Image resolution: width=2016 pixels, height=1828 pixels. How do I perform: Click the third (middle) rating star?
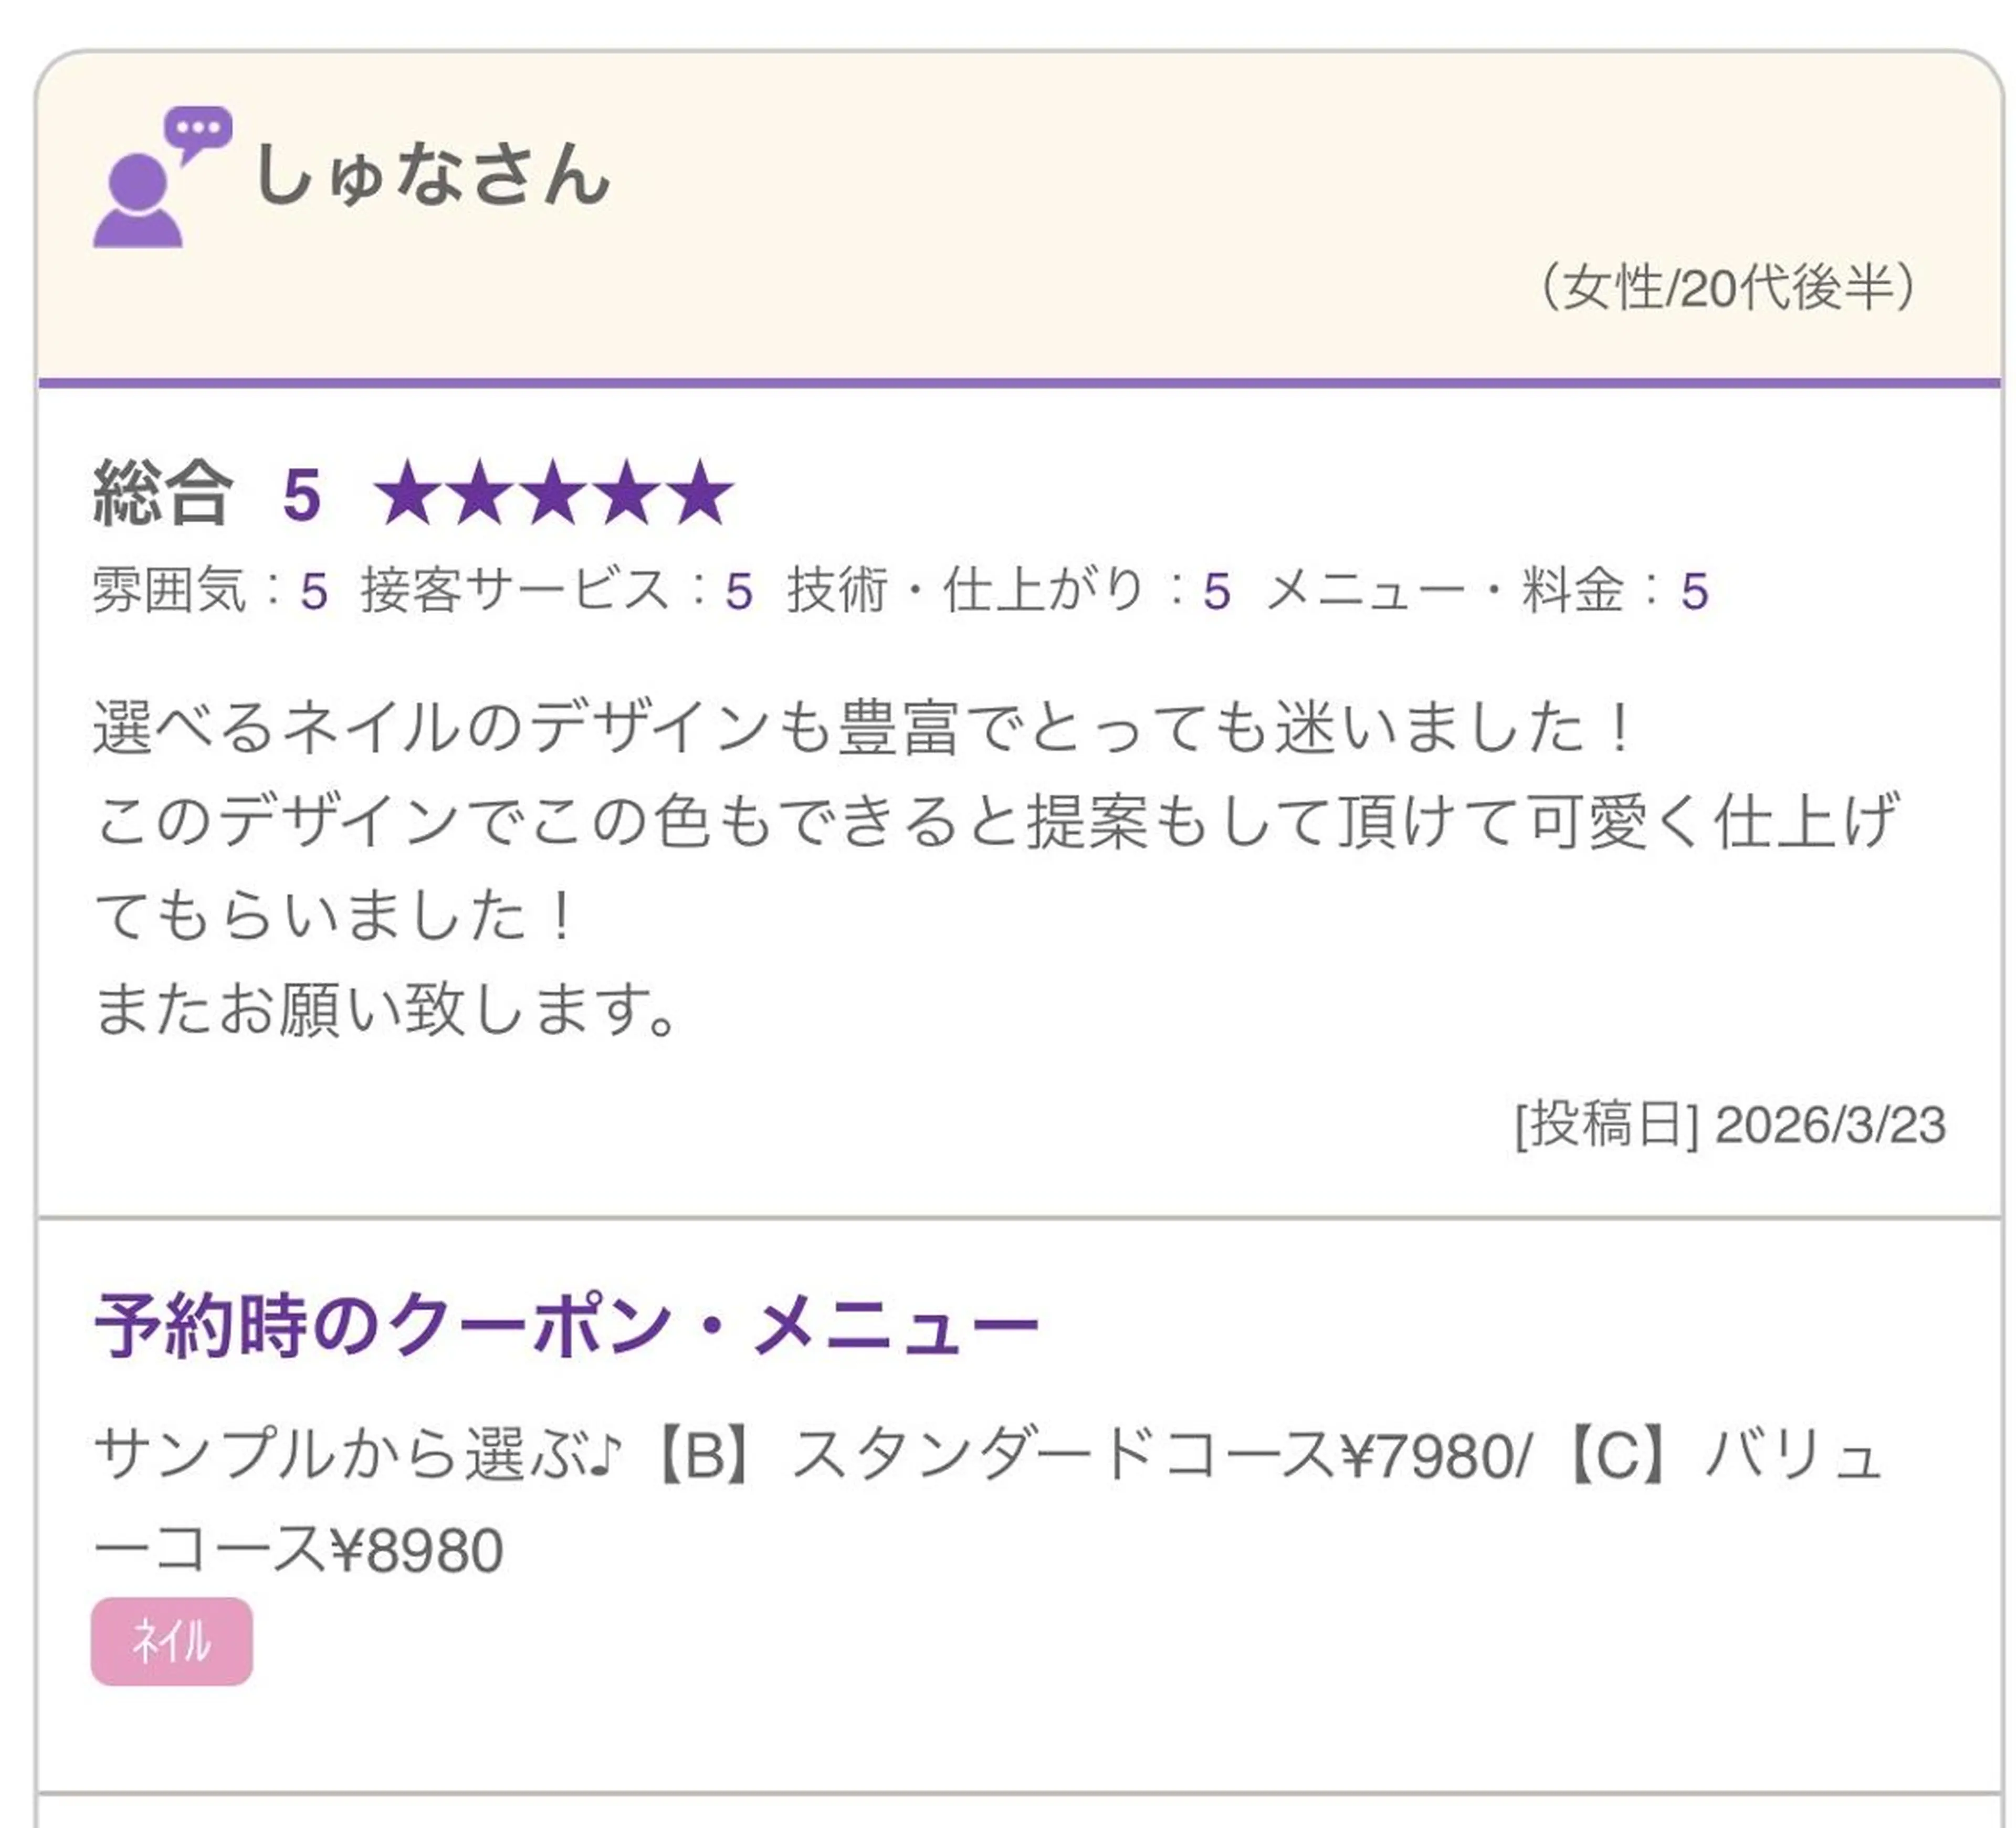554,493
